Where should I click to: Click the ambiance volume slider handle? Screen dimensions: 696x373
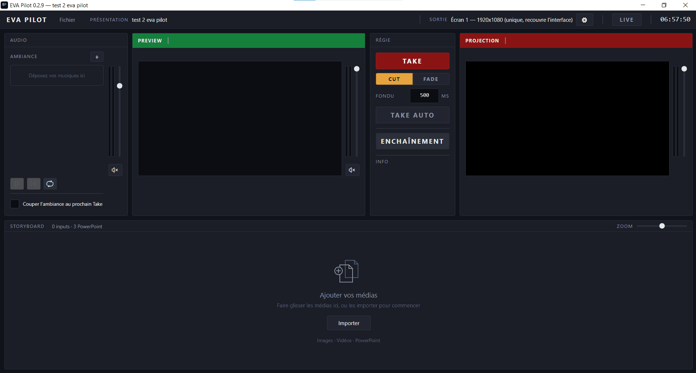[x=119, y=86]
